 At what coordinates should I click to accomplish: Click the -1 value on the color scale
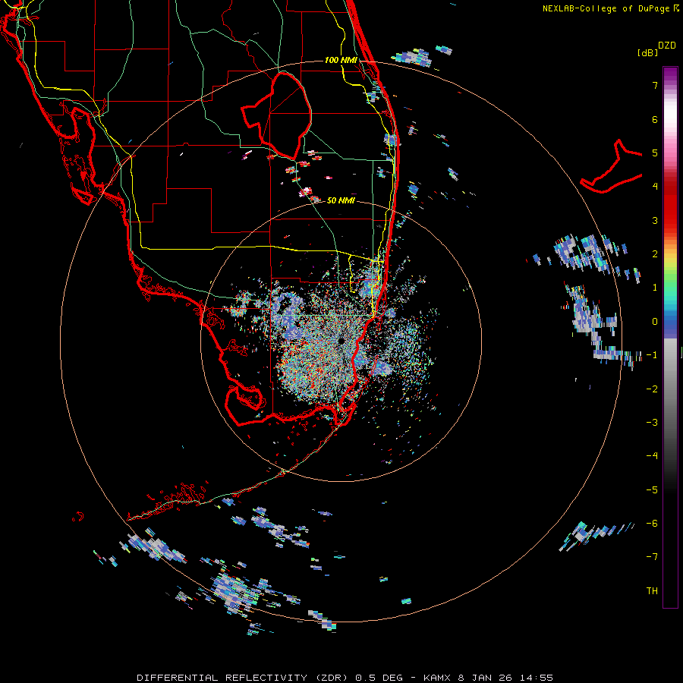coord(652,355)
